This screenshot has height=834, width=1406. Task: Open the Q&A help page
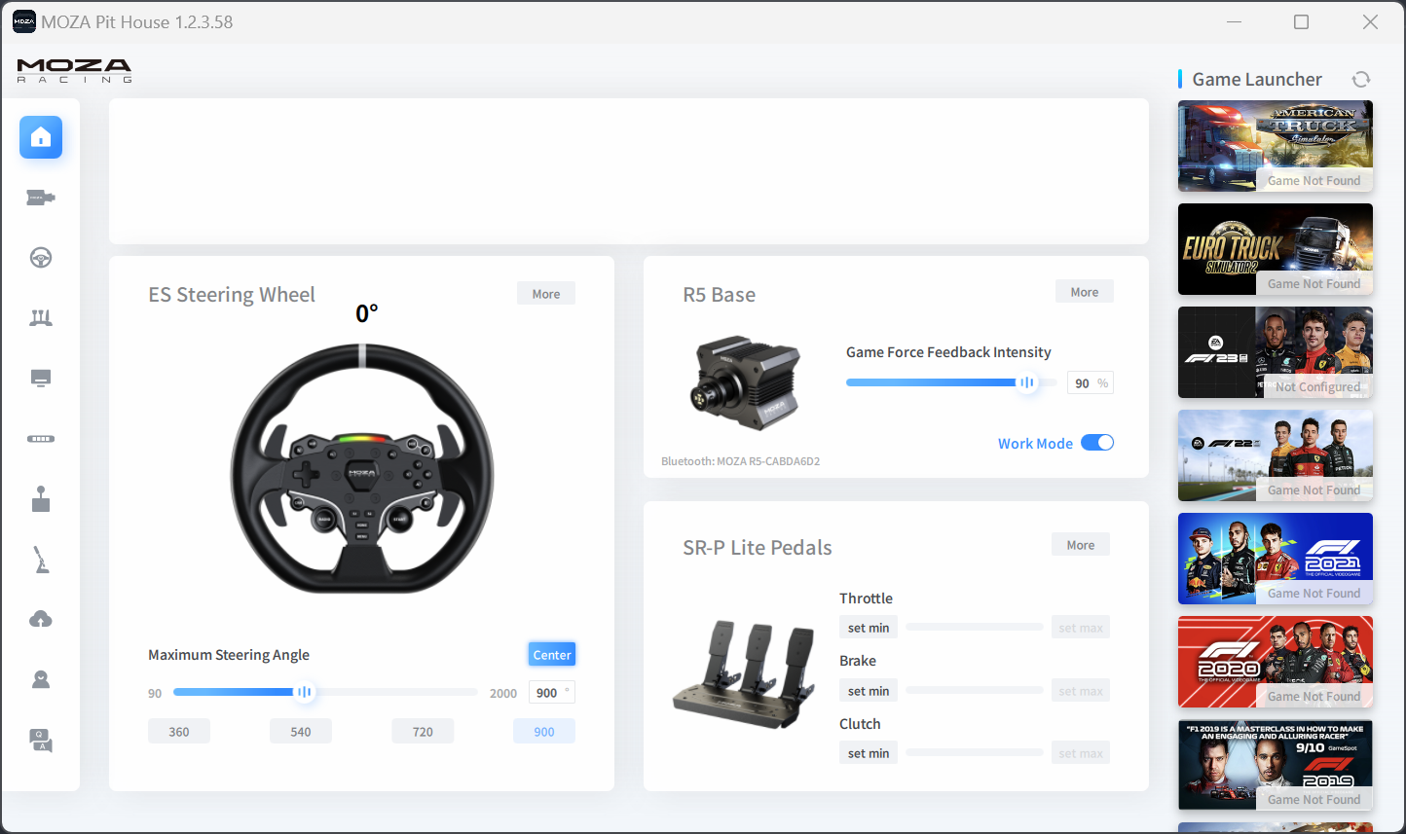40,740
